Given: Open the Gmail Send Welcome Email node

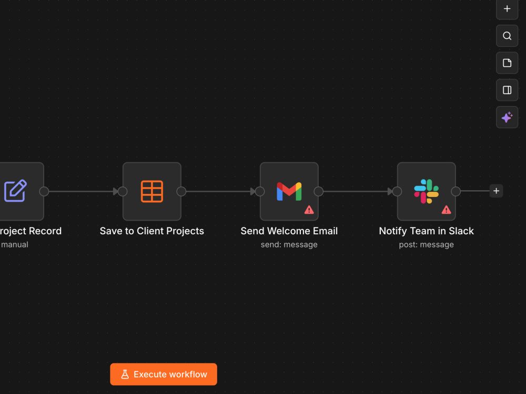Looking at the screenshot, I should coord(289,191).
